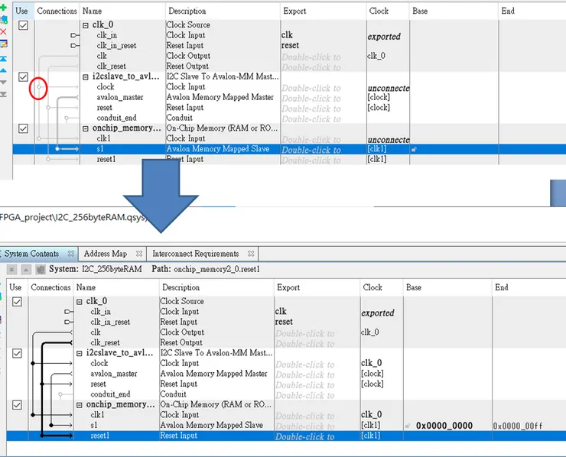This screenshot has height=457, width=566.
Task: Close the Interconnect Requirements tab with its X
Action: [x=251, y=254]
